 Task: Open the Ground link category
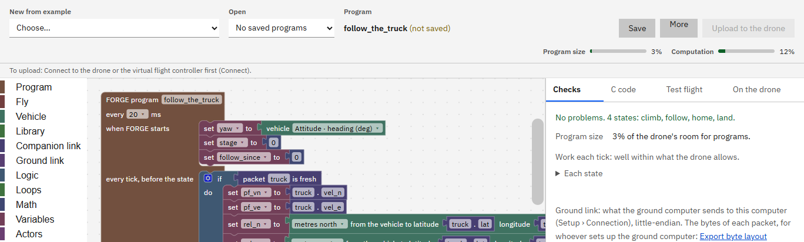click(40, 160)
